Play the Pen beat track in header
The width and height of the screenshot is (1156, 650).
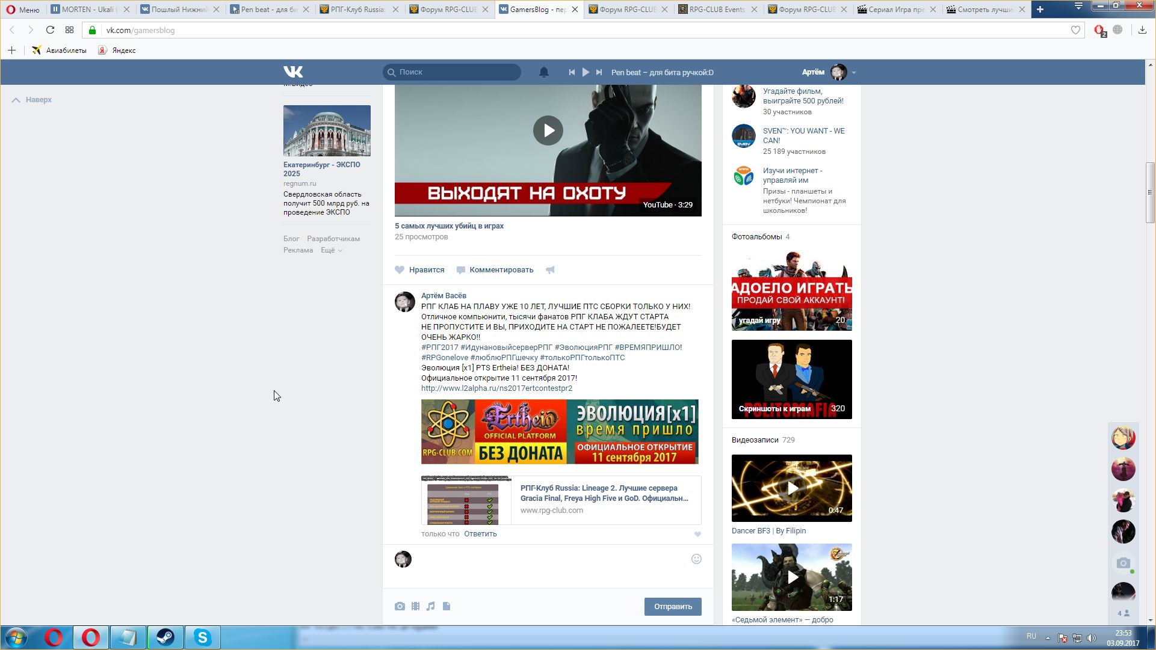click(x=586, y=72)
